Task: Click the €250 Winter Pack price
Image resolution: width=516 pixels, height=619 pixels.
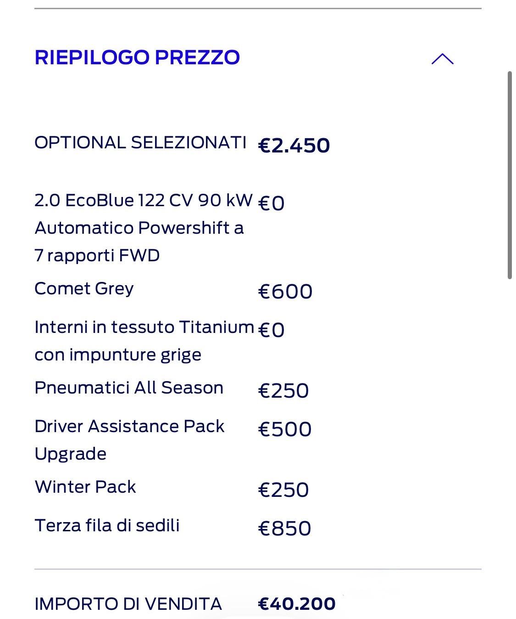Action: [283, 490]
